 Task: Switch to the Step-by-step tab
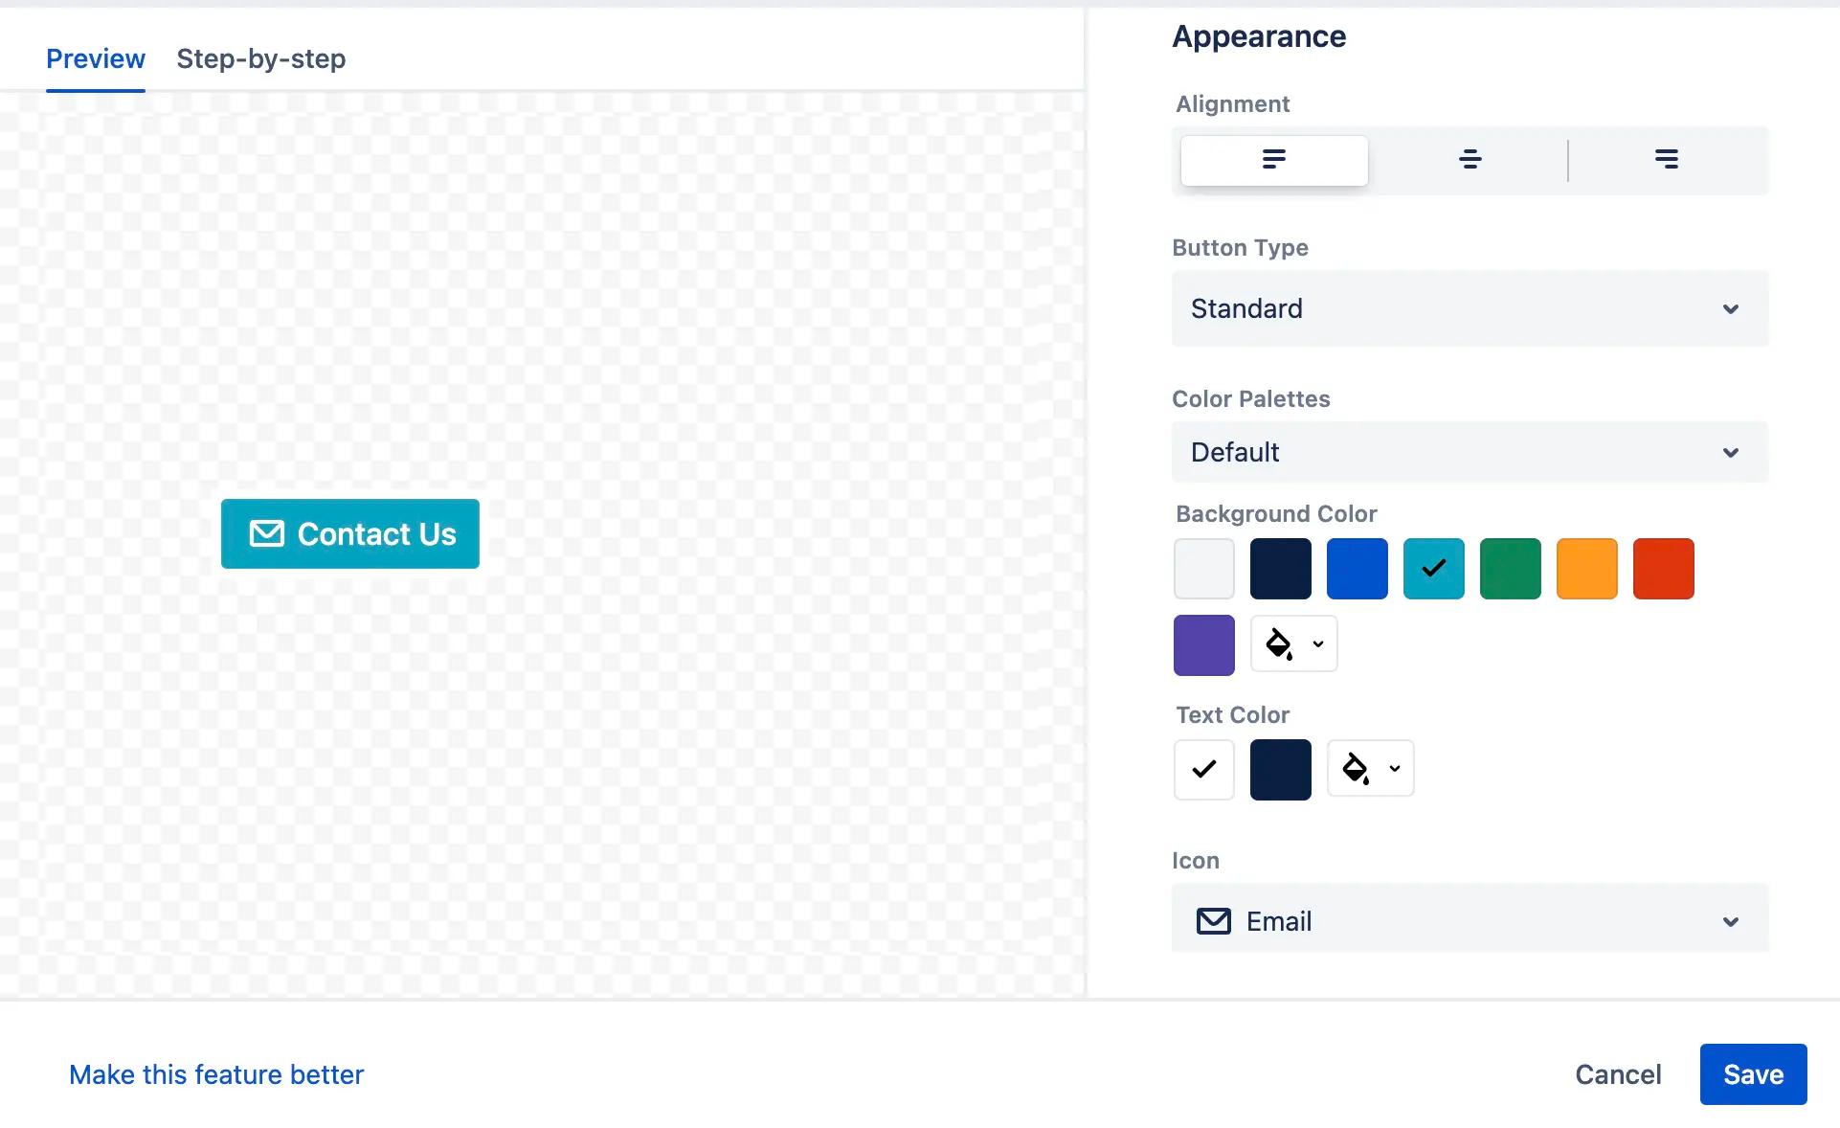click(x=260, y=58)
